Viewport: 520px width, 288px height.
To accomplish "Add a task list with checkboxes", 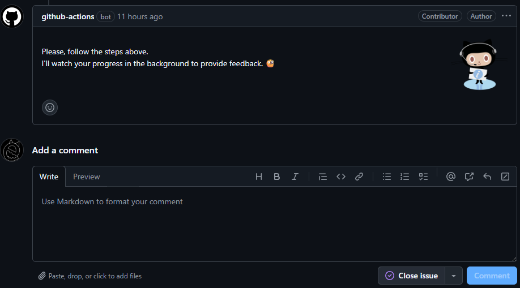I will [x=423, y=177].
